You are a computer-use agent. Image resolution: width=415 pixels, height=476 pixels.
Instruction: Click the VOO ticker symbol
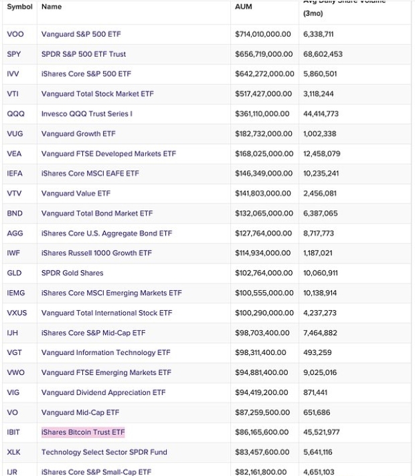tap(15, 34)
